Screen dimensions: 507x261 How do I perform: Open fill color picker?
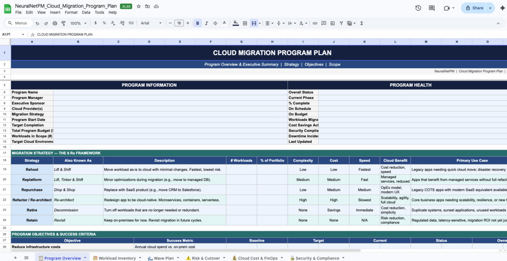pos(236,23)
